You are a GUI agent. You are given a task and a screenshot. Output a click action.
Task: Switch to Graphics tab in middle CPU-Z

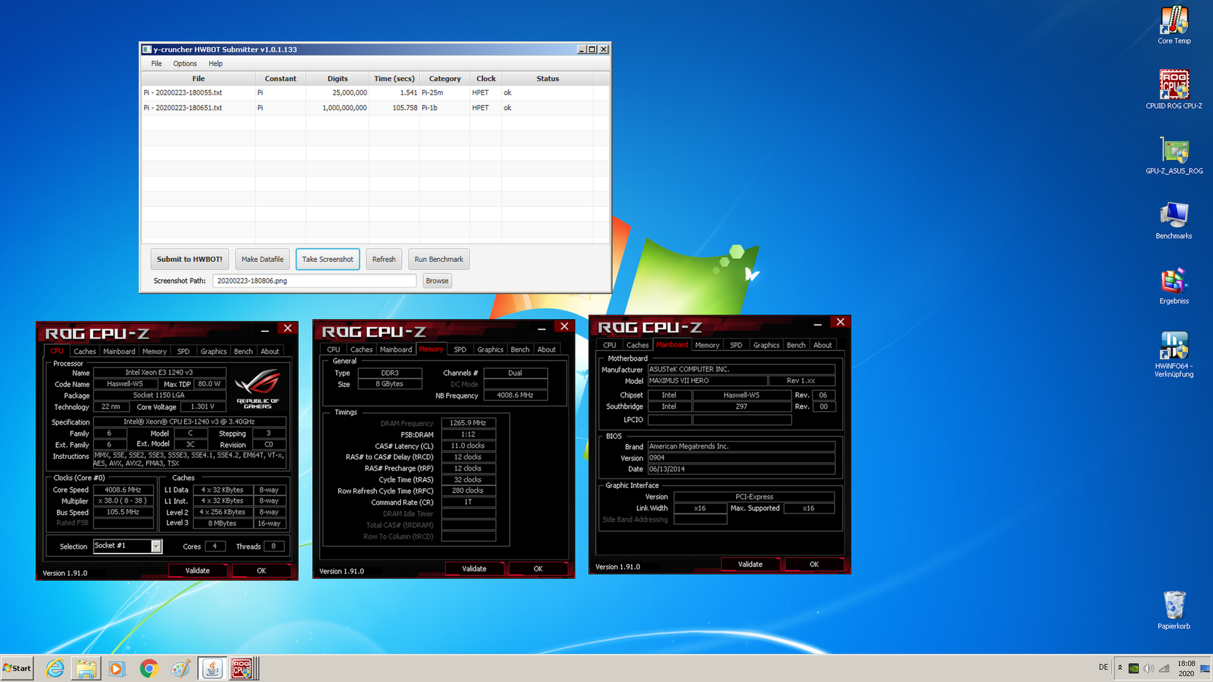click(490, 349)
